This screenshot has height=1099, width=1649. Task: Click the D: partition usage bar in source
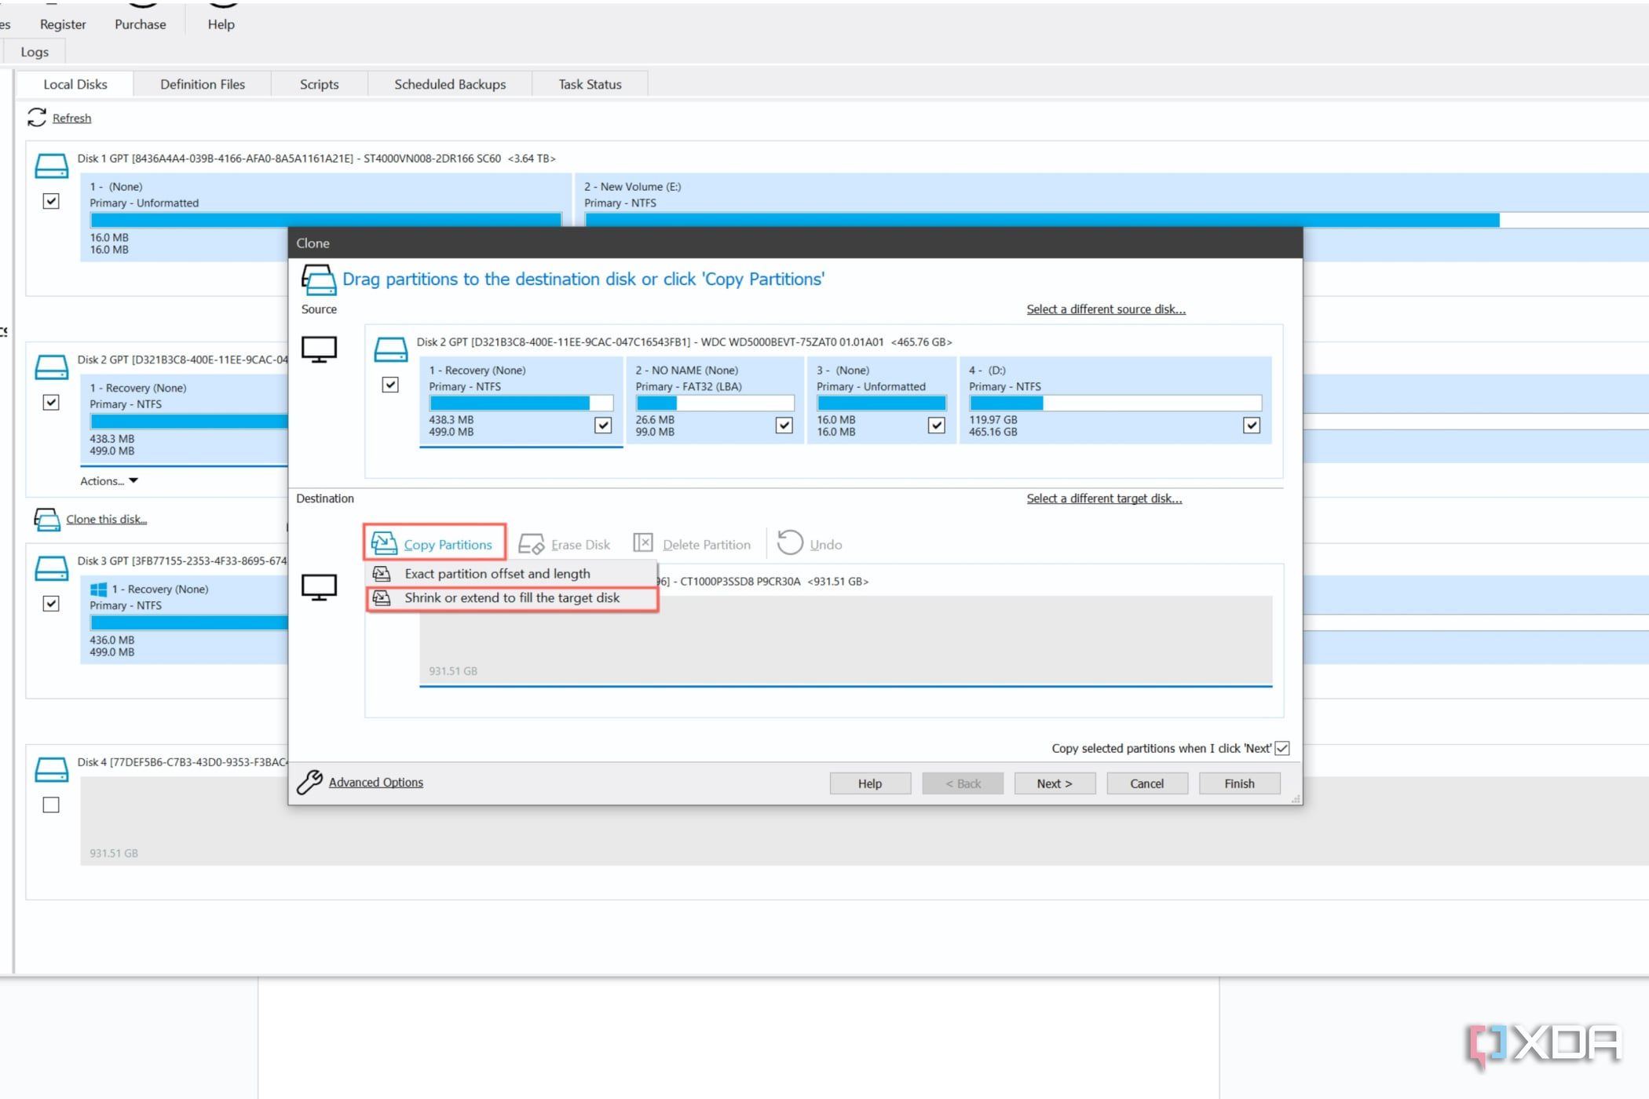point(1115,403)
